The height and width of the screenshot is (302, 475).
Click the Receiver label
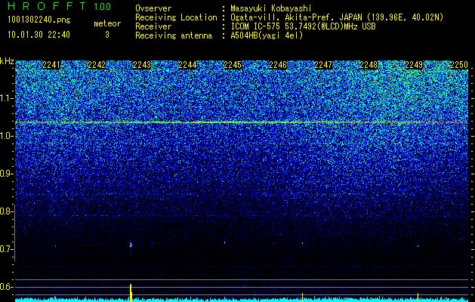(x=153, y=26)
